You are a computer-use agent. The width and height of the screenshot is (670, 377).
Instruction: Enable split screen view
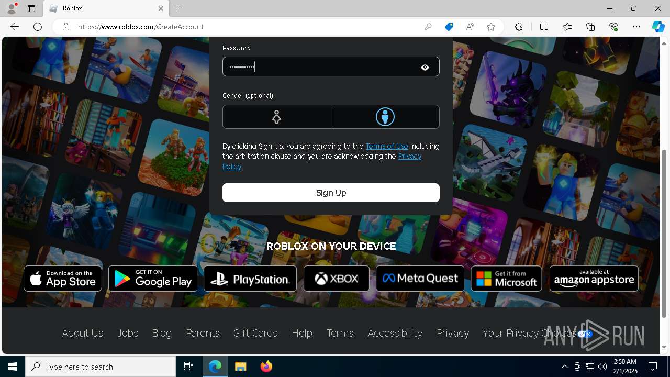pos(544,27)
